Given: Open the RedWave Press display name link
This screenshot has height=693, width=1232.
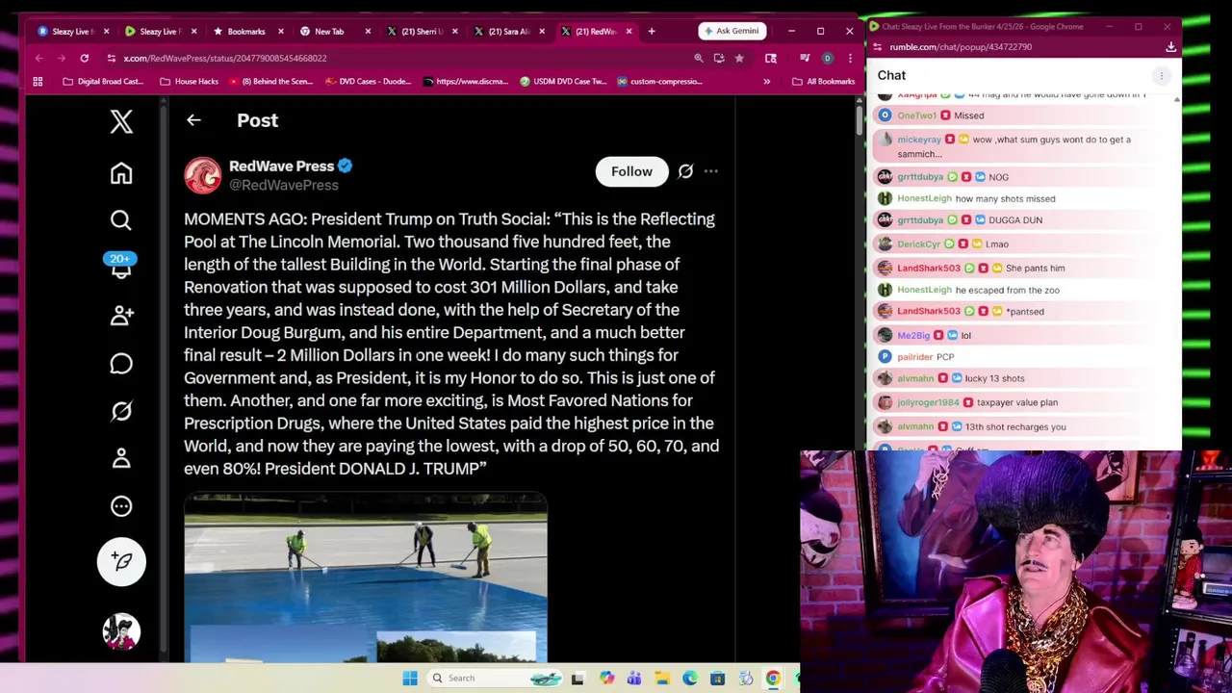Looking at the screenshot, I should (x=281, y=166).
